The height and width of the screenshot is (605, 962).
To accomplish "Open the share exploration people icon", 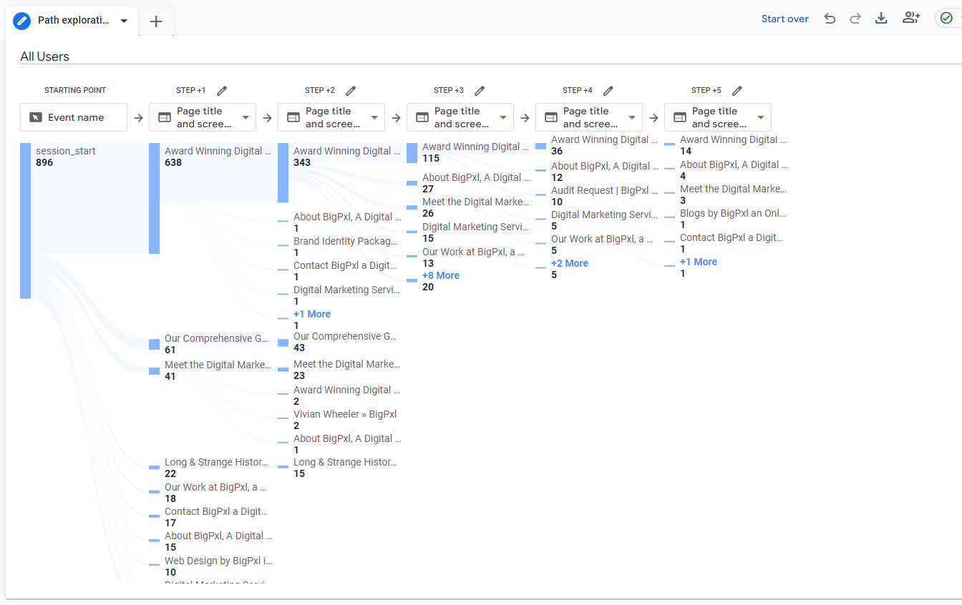I will pyautogui.click(x=910, y=19).
